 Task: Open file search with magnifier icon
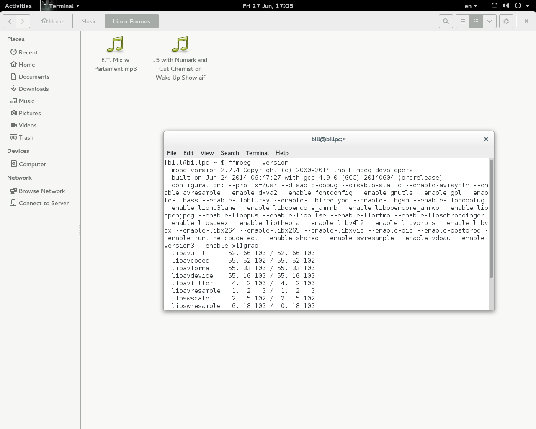tap(446, 21)
